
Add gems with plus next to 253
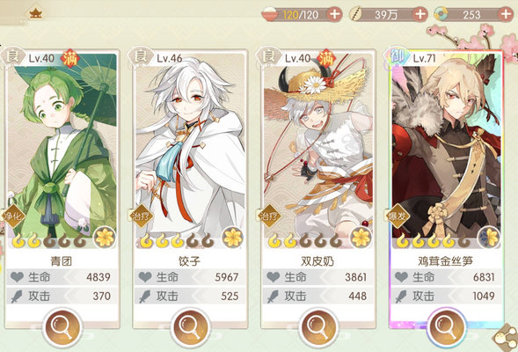506,15
